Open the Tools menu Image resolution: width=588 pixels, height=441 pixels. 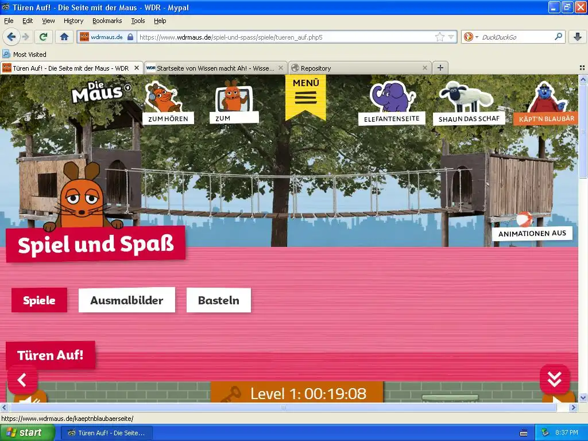[x=138, y=21]
